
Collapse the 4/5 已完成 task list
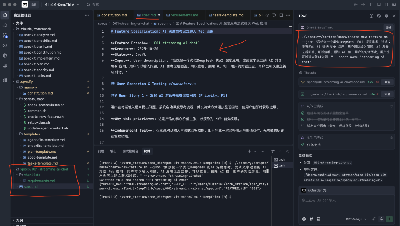click(x=391, y=106)
